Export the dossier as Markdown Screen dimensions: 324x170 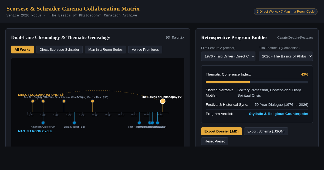[x=221, y=131]
